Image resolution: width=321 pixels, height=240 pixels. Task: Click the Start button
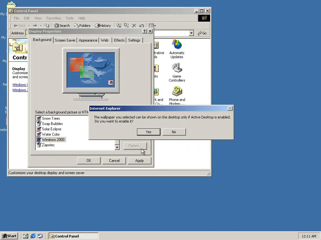9,236
